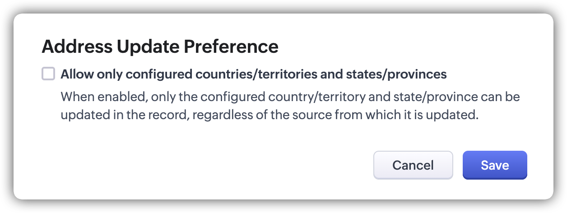Click the Address Update Preference heading
This screenshot has width=567, height=213.
pyautogui.click(x=160, y=47)
